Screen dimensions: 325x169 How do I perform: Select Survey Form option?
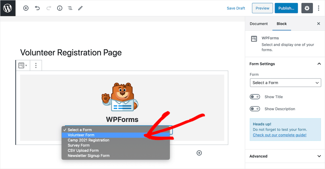point(116,145)
